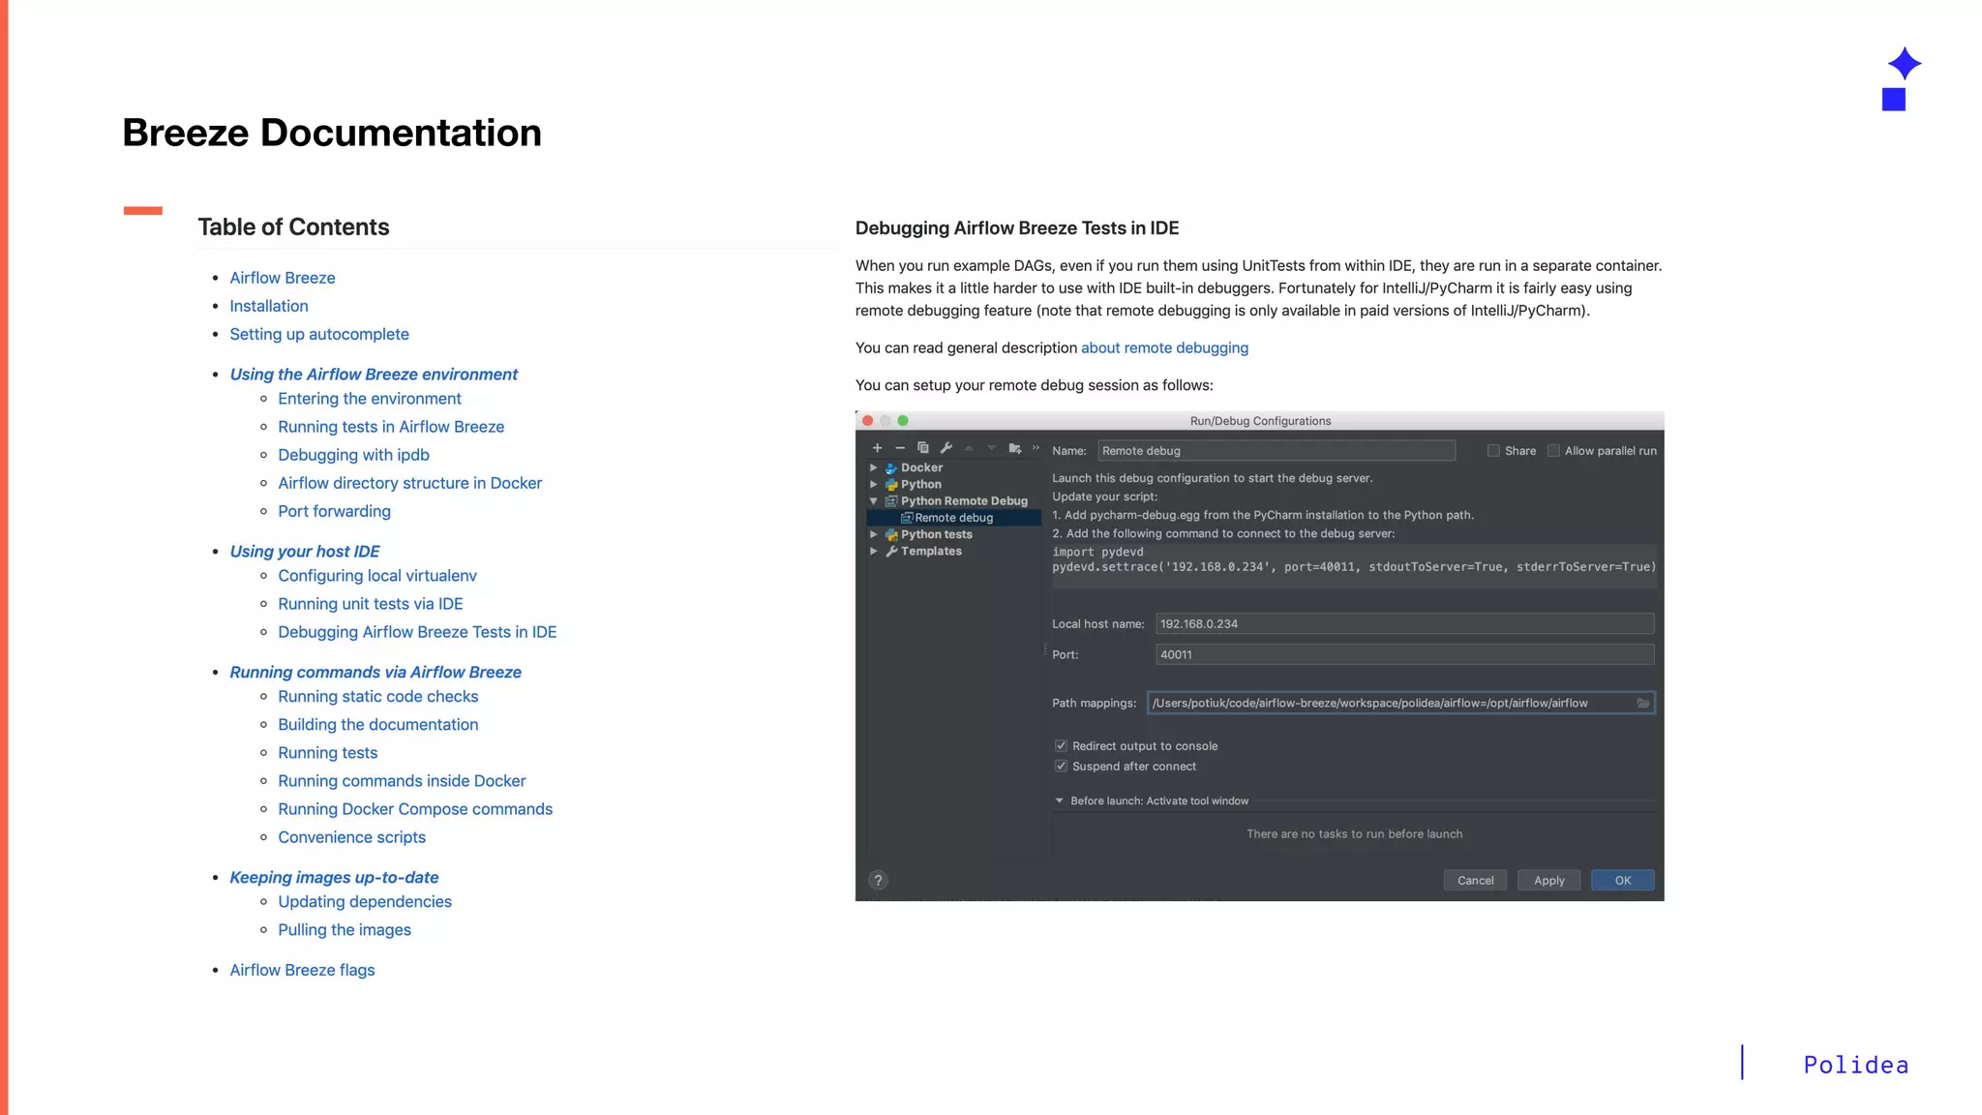The image size is (1982, 1115).
Task: Click the blue star logo top right
Action: tap(1905, 64)
